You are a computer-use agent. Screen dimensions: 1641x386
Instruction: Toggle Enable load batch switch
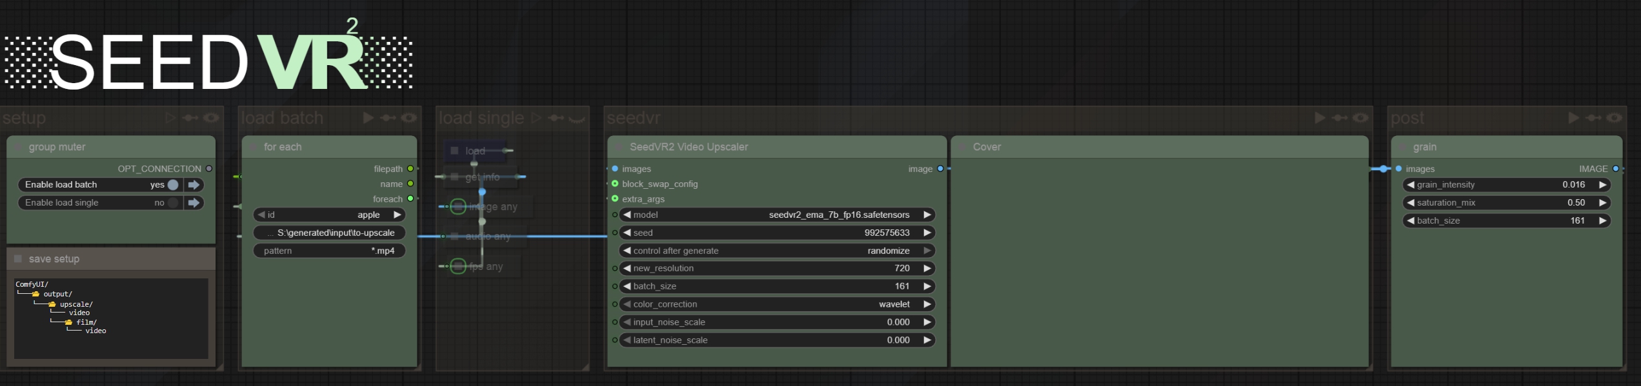pyautogui.click(x=173, y=185)
